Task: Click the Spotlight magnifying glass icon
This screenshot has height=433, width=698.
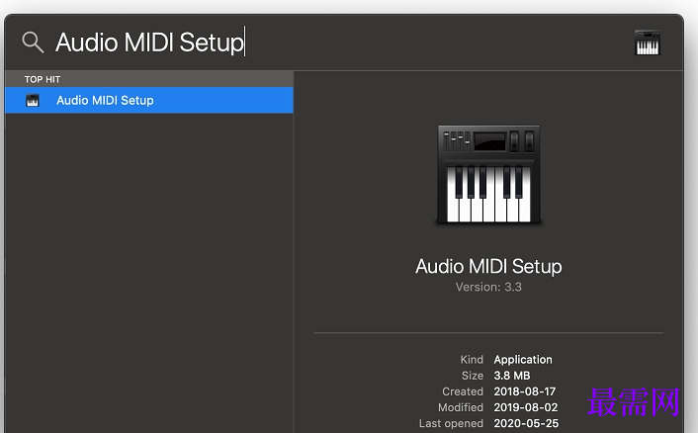Action: pos(33,43)
